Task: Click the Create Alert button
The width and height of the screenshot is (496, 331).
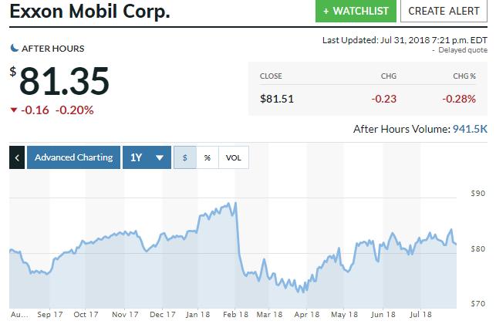Action: click(444, 11)
